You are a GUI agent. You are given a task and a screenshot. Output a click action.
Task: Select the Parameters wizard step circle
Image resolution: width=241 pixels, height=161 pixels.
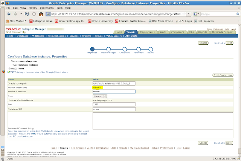pyautogui.click(x=139, y=49)
